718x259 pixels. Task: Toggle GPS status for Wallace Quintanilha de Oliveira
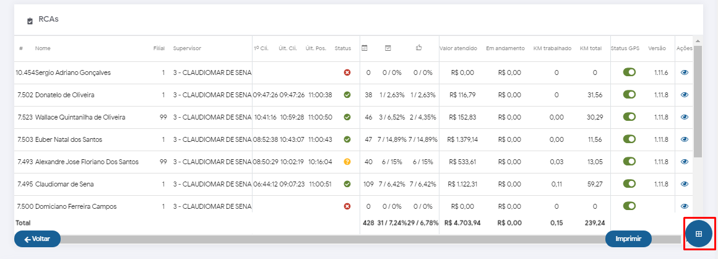pyautogui.click(x=630, y=117)
